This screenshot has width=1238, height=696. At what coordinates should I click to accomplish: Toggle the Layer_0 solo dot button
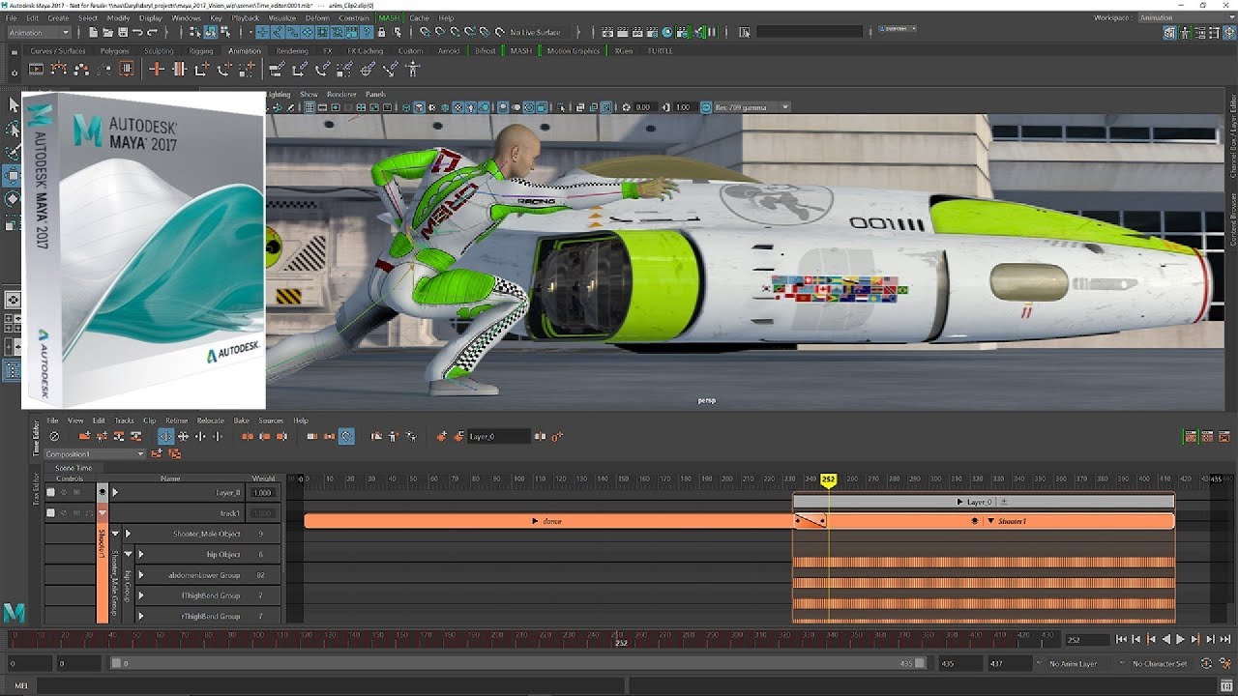click(102, 492)
